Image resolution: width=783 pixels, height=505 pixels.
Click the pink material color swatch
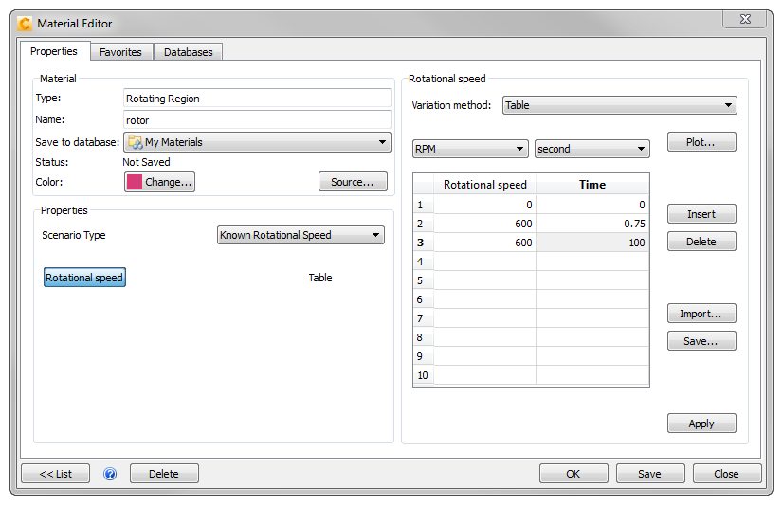(x=135, y=182)
